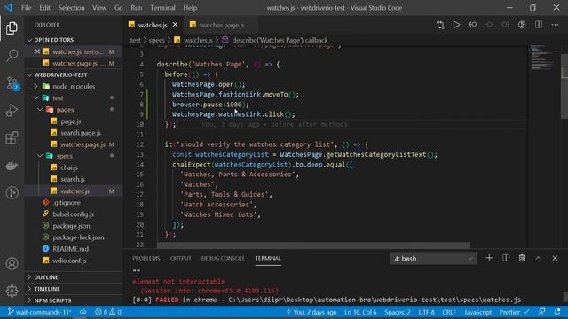Switch to the Output panel tab
Image resolution: width=568 pixels, height=319 pixels.
(x=180, y=258)
